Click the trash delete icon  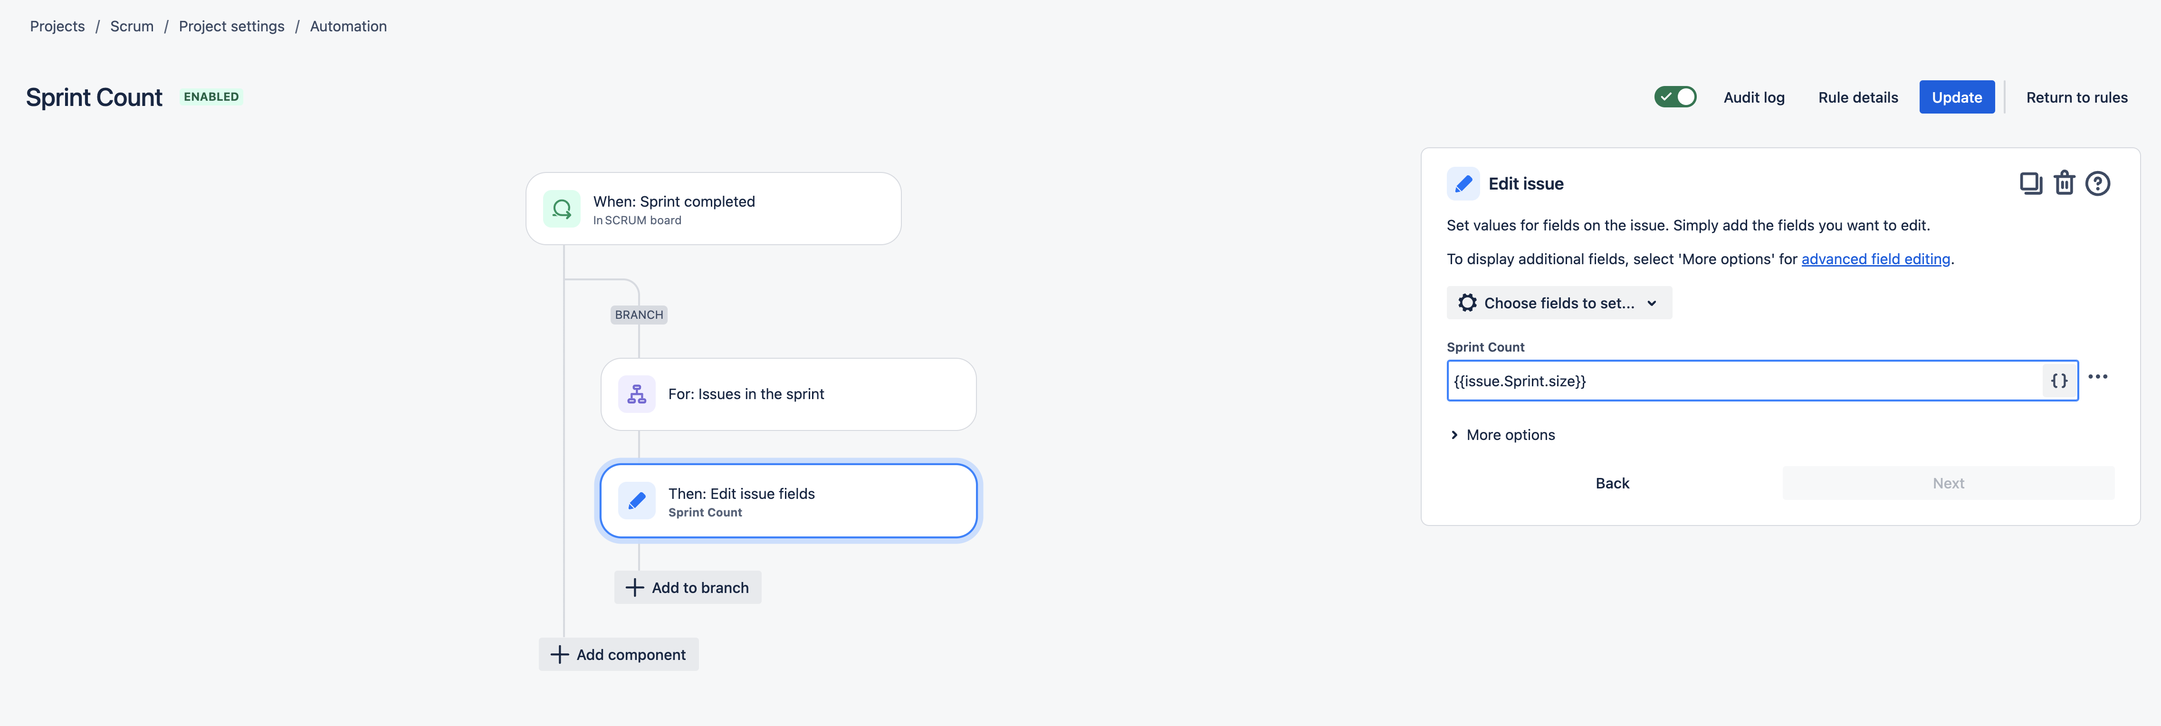(2064, 183)
